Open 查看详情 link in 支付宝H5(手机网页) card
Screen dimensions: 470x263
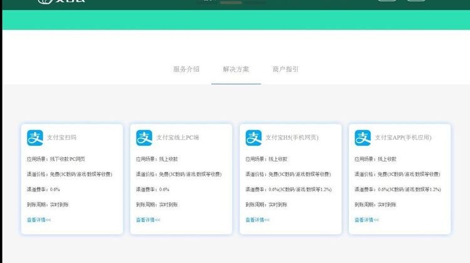click(258, 220)
